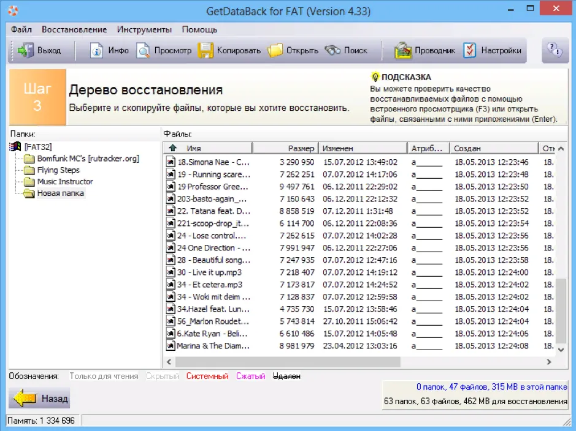Select file 30 - Live it up.mp3

[x=209, y=272]
